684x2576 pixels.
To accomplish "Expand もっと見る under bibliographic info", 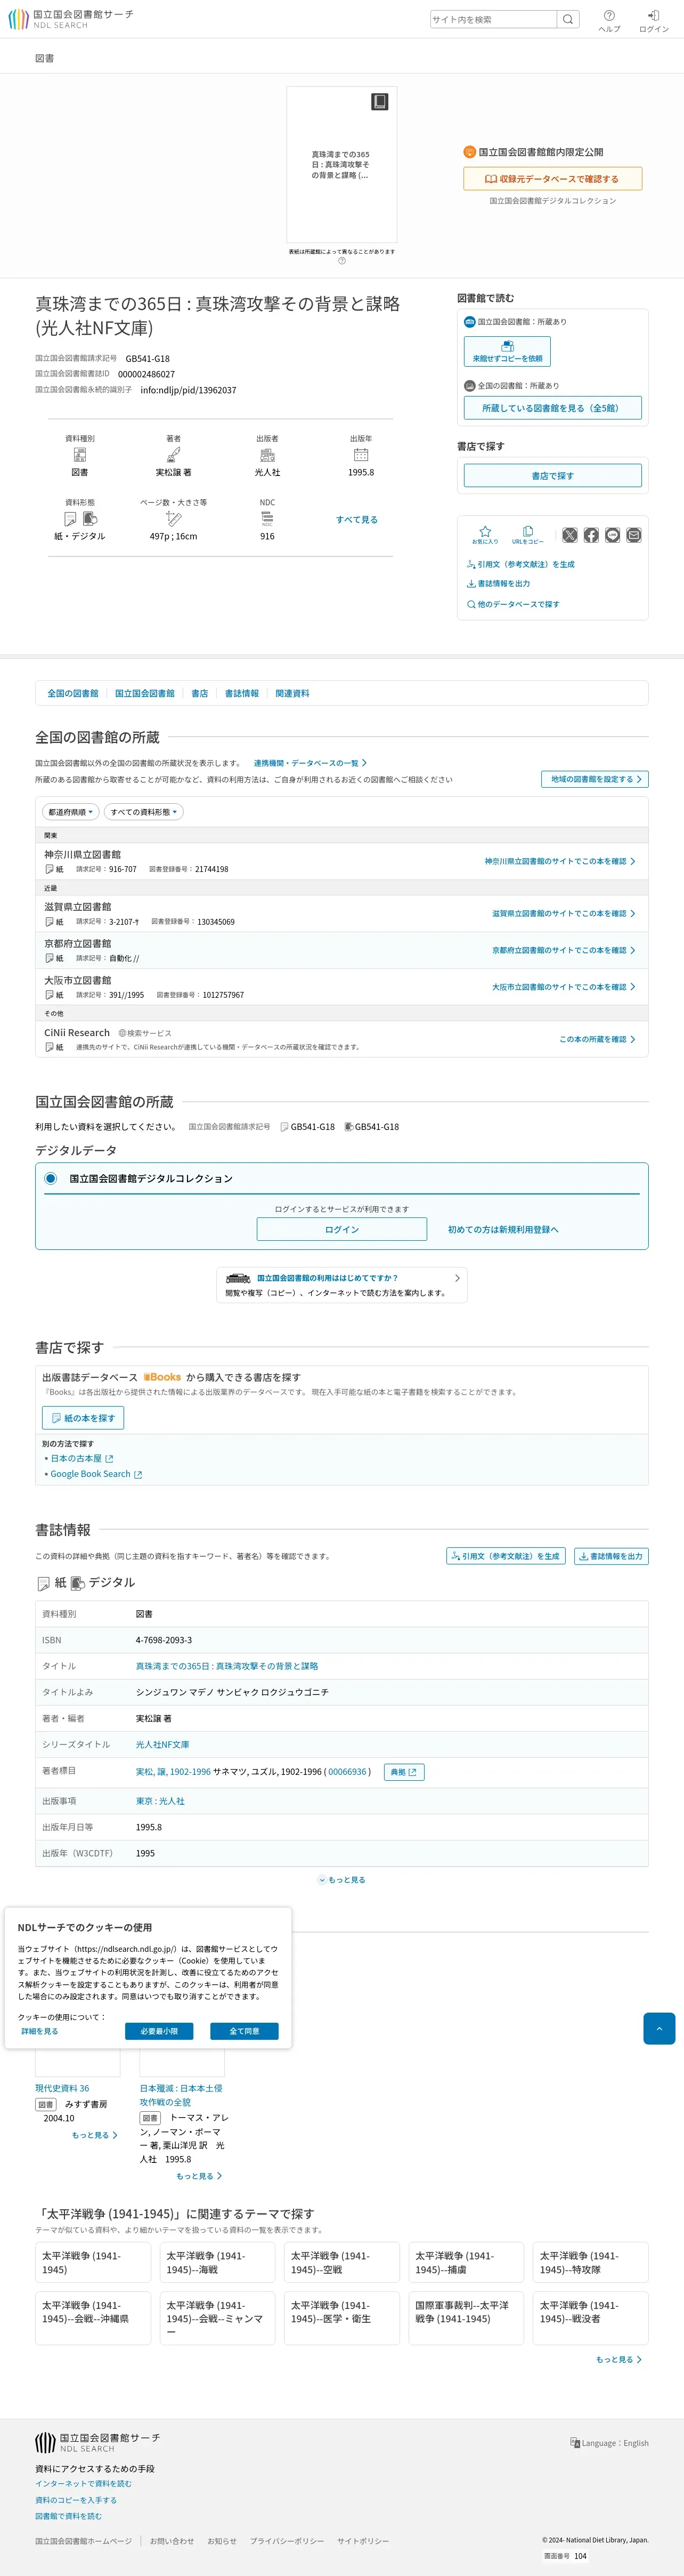I will pos(342,1880).
